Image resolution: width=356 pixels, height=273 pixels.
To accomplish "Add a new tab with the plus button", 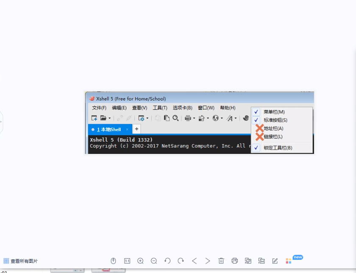I will [136, 129].
